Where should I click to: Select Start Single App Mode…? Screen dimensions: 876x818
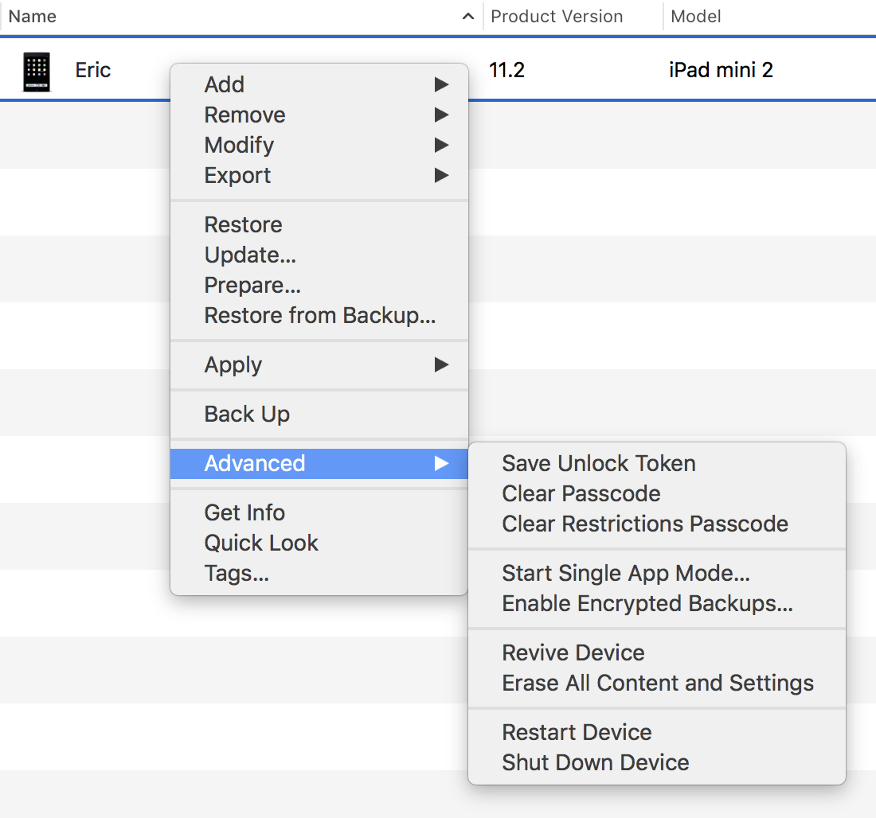(657, 574)
